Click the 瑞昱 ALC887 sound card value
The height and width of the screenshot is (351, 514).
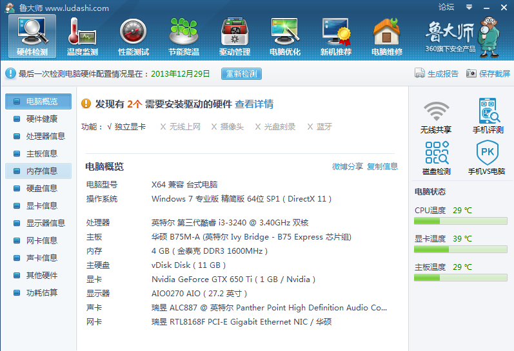point(269,307)
